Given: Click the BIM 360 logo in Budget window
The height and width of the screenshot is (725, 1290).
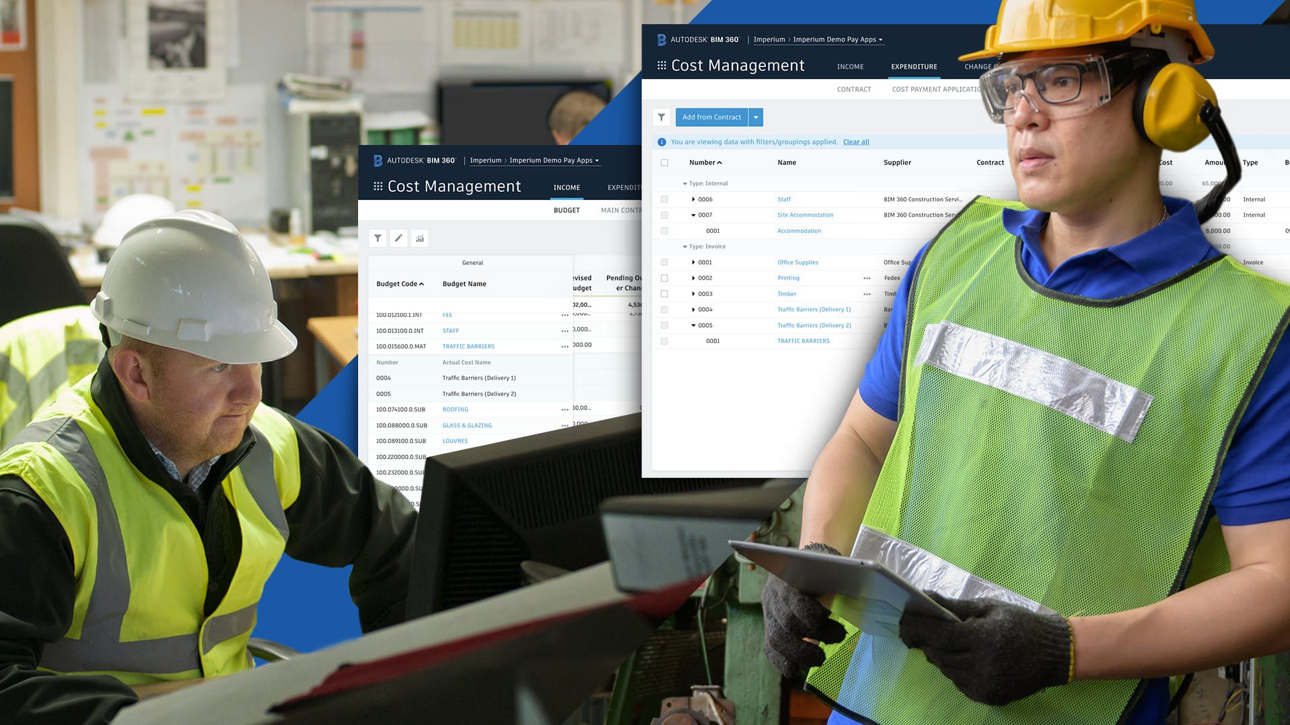Looking at the screenshot, I should [x=378, y=160].
